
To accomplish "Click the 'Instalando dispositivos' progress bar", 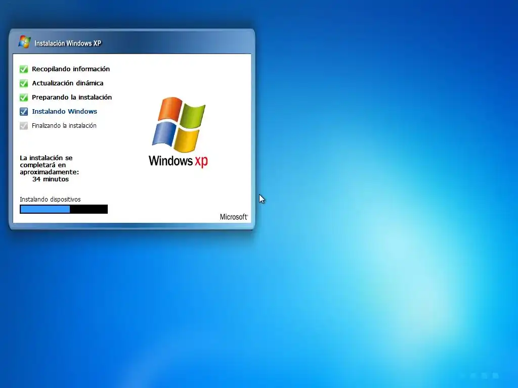I will (x=64, y=209).
